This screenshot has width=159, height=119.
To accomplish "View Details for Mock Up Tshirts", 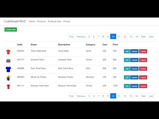I will coord(134,77).
